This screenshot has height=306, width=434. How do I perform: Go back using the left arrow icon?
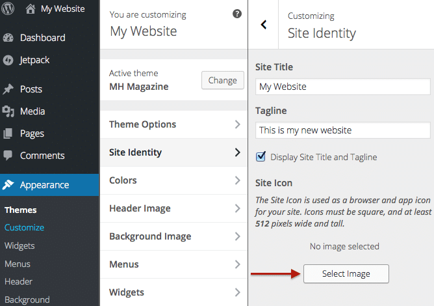(x=264, y=24)
